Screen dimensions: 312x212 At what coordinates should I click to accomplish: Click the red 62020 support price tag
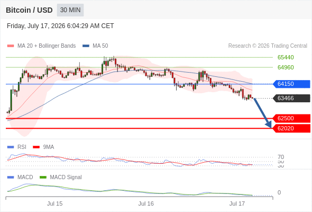[x=291, y=128]
